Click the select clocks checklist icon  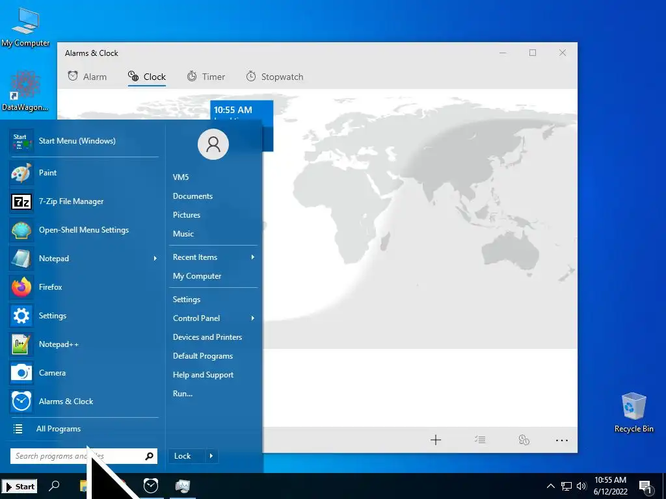click(x=480, y=440)
